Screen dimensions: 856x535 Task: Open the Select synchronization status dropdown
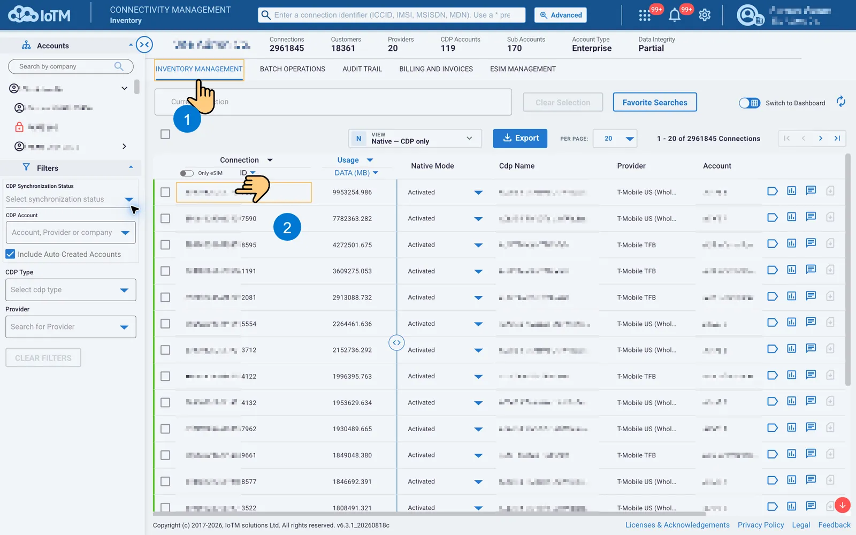tap(70, 199)
